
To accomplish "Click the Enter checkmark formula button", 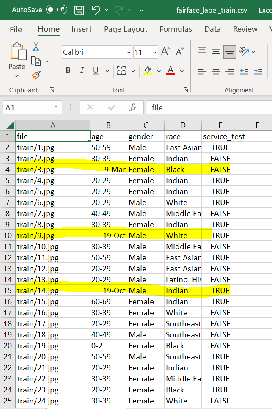I will [x=112, y=107].
